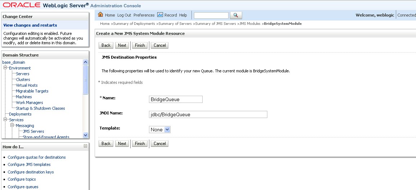Image resolution: width=416 pixels, height=190 pixels.
Task: Open Configure JMS templates help link
Action: point(29,164)
